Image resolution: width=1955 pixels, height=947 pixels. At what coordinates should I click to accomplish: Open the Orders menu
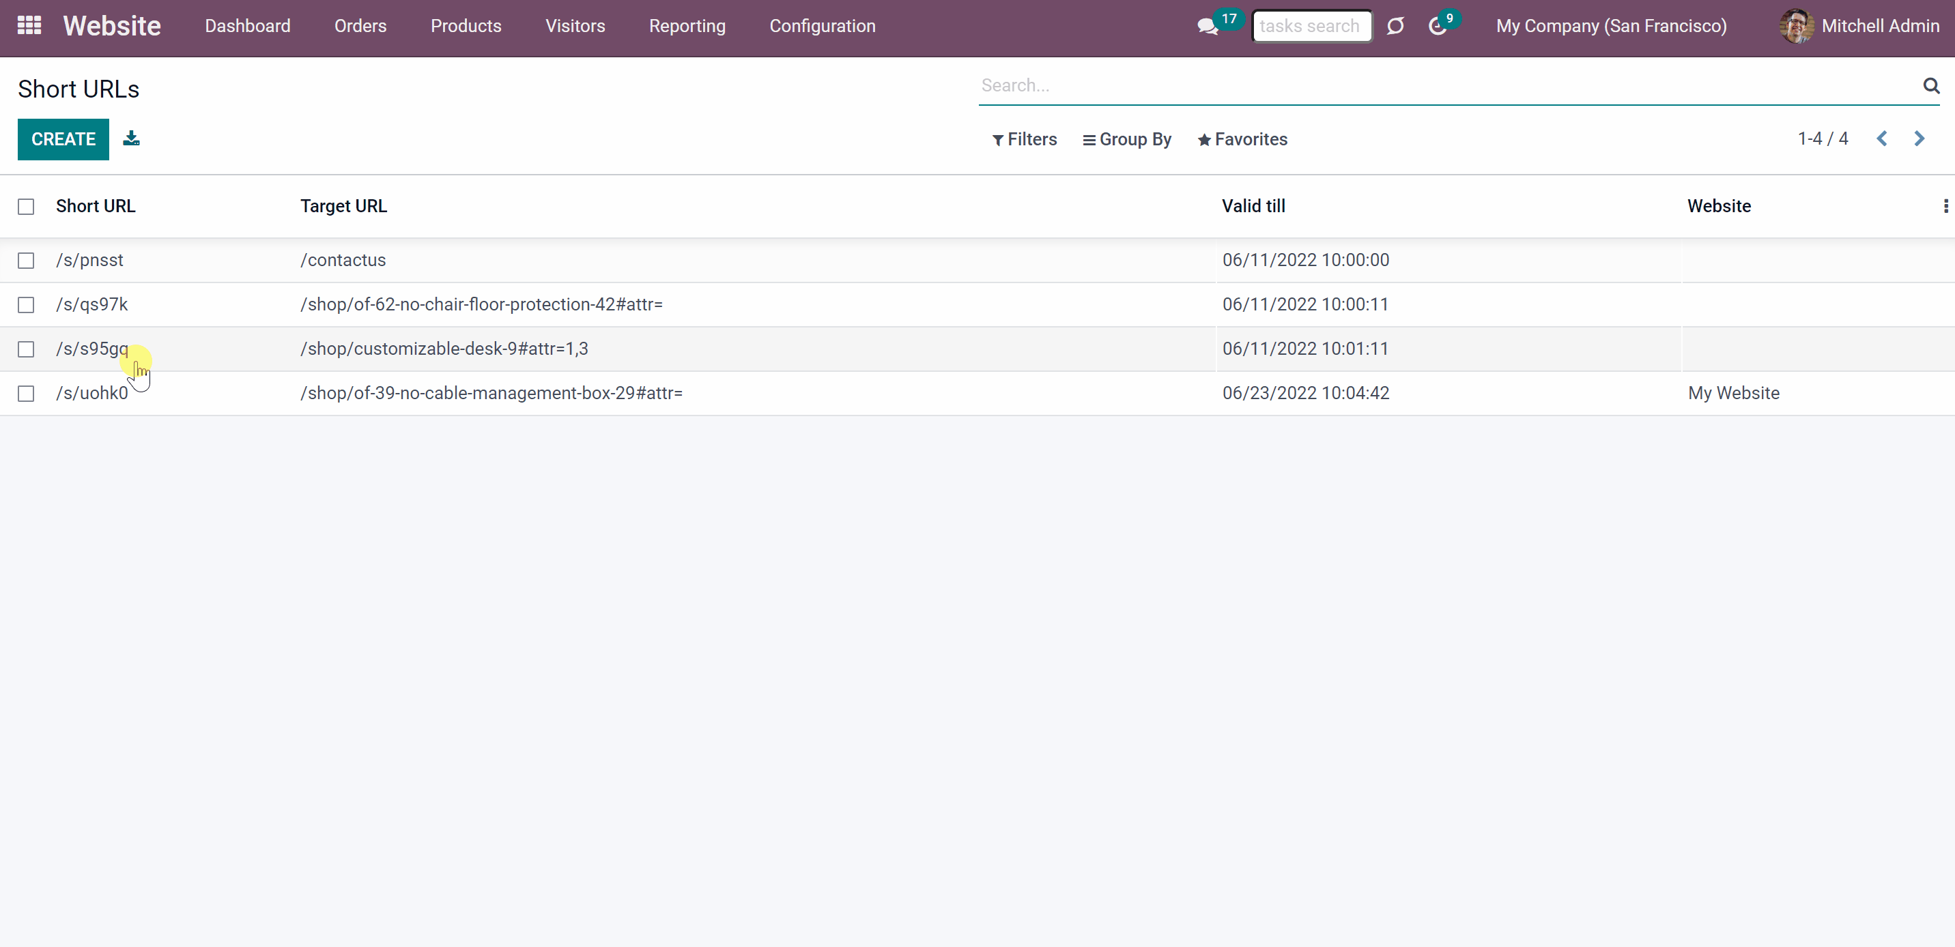[360, 27]
